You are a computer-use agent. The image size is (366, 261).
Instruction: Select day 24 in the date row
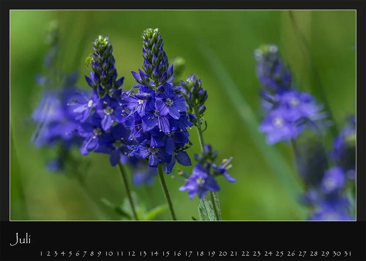pos(268,254)
